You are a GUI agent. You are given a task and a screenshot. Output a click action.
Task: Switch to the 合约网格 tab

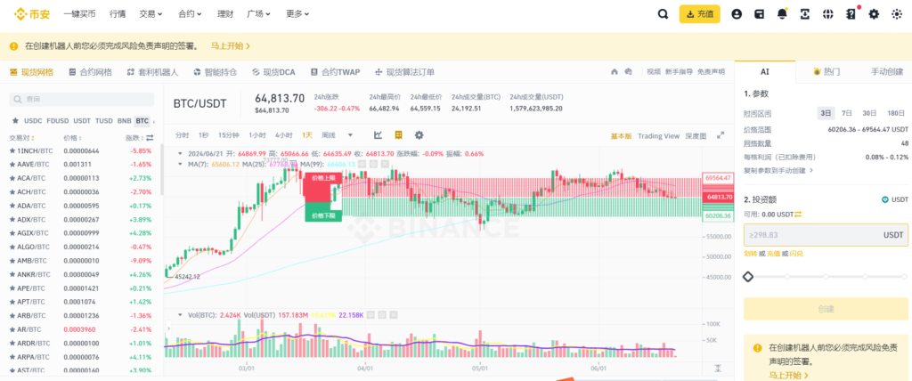[x=90, y=72]
